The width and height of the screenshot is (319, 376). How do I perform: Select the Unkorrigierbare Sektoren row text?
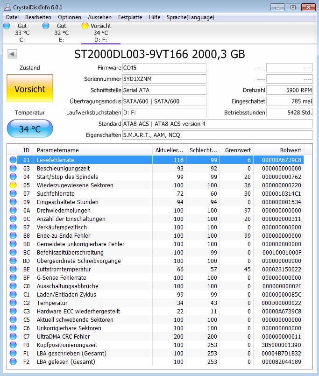tap(69, 328)
